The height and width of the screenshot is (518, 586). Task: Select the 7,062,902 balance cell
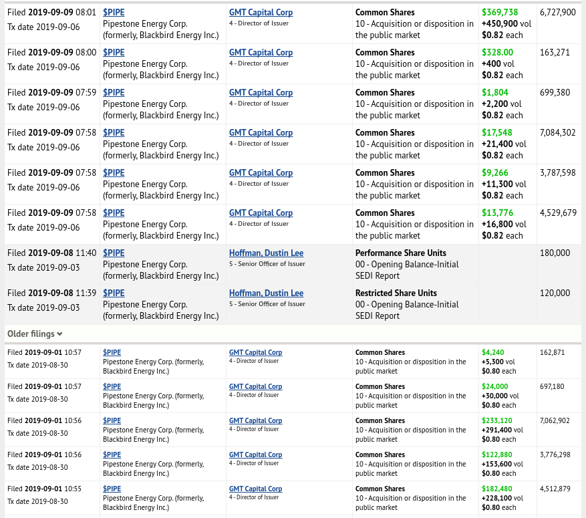[555, 420]
